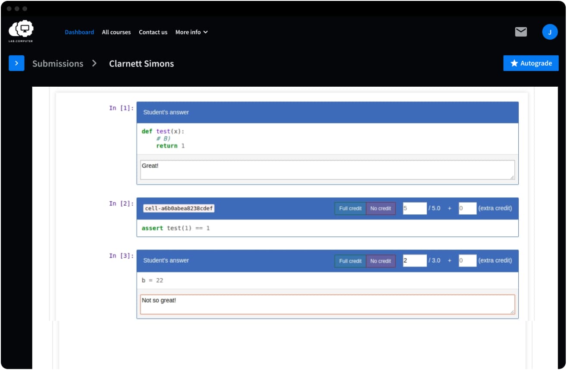Click the '/ 3.0' max score text

coord(435,260)
